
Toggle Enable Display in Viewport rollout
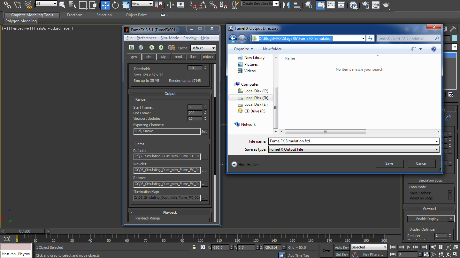[427, 219]
